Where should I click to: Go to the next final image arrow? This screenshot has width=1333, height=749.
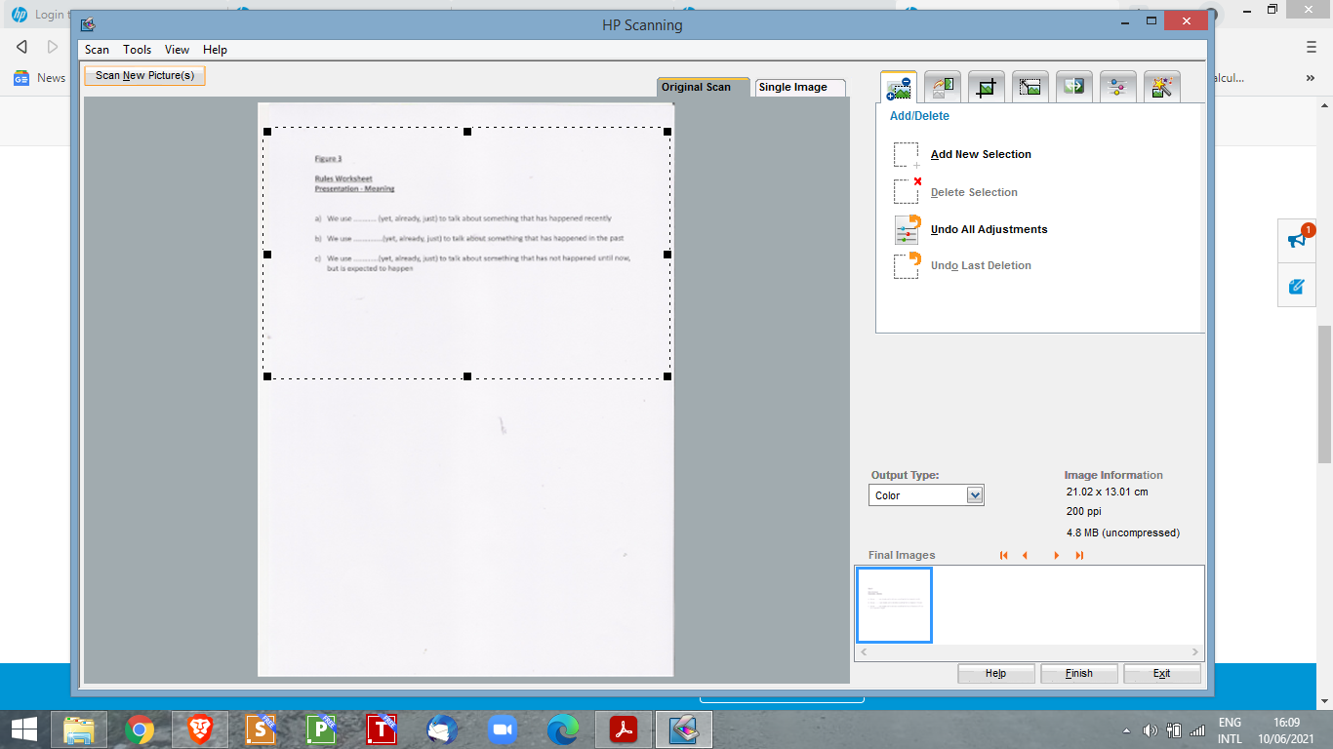[x=1056, y=556]
